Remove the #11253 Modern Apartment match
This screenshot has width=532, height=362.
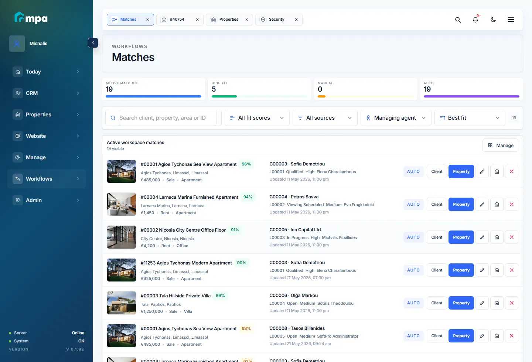[x=512, y=270]
